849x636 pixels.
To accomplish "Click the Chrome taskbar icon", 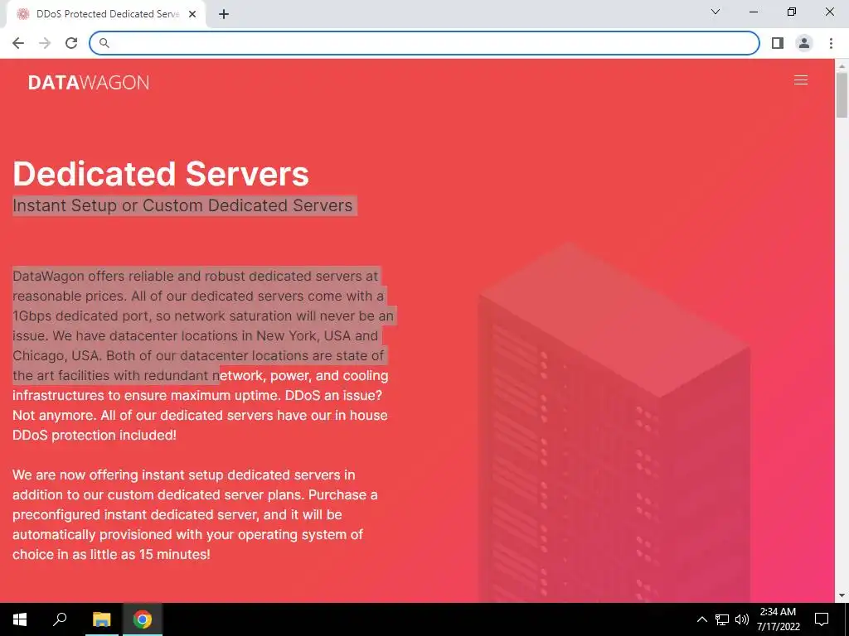I will point(143,619).
